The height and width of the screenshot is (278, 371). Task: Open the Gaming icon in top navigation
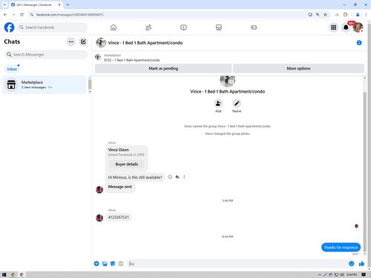pos(254,27)
